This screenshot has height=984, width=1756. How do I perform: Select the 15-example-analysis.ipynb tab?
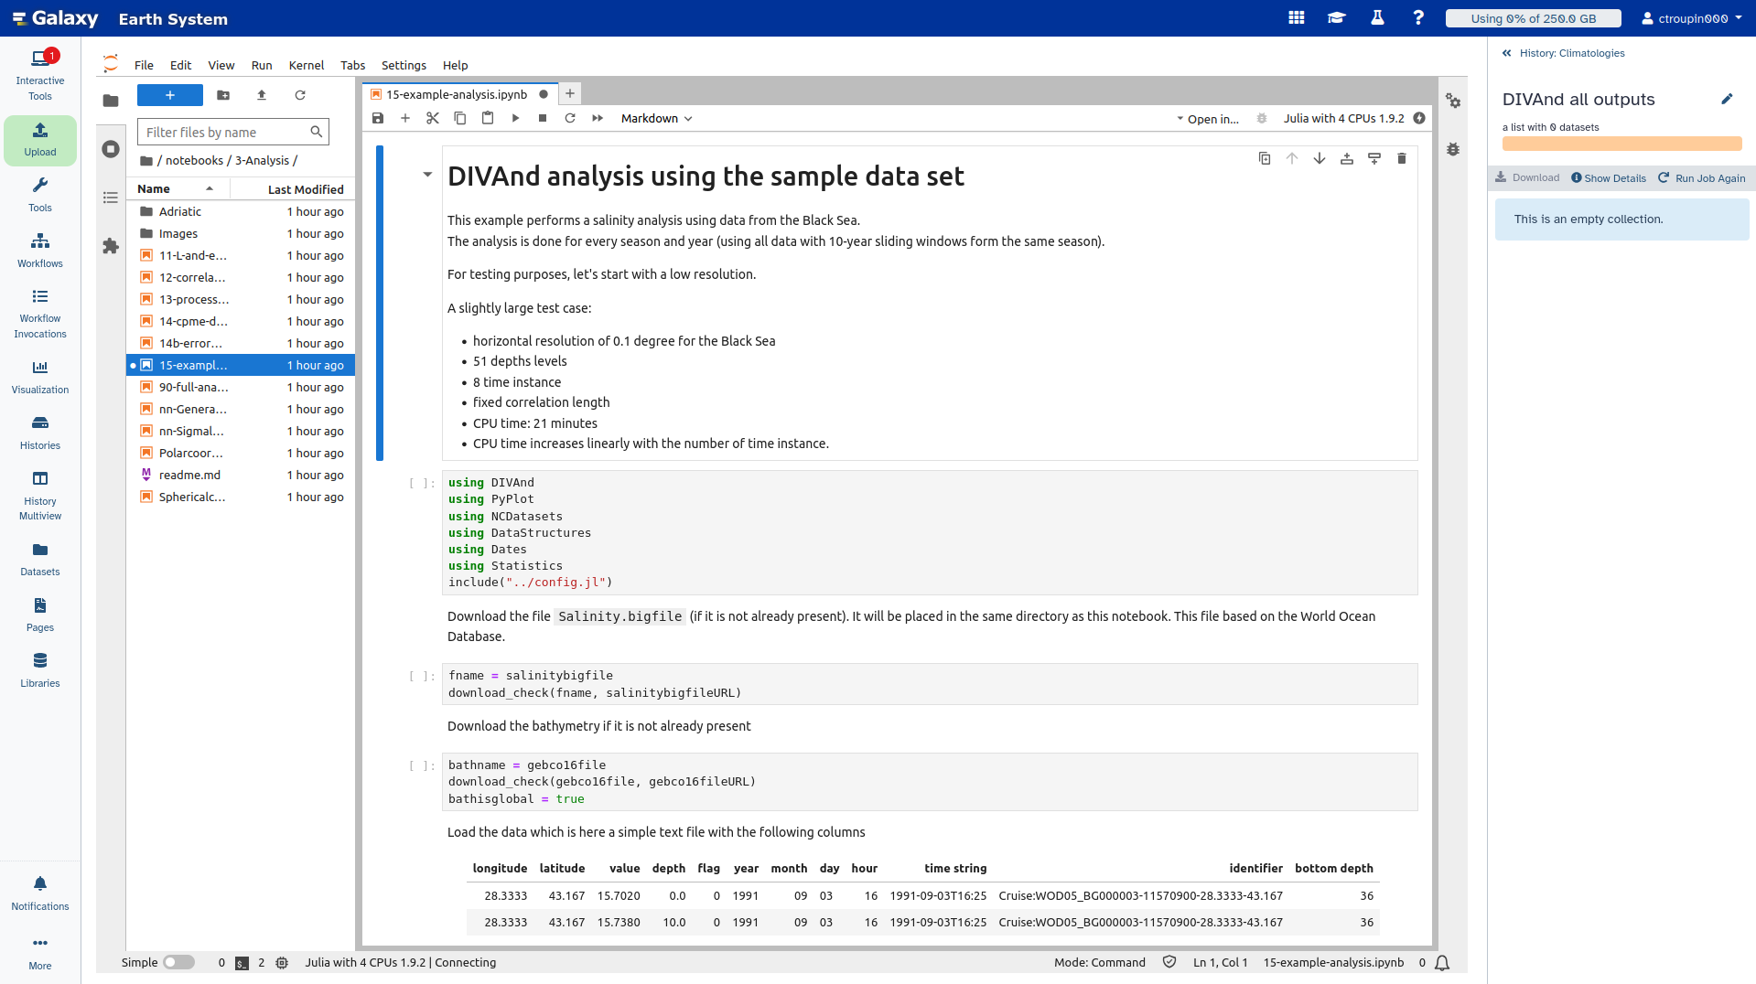(x=456, y=94)
